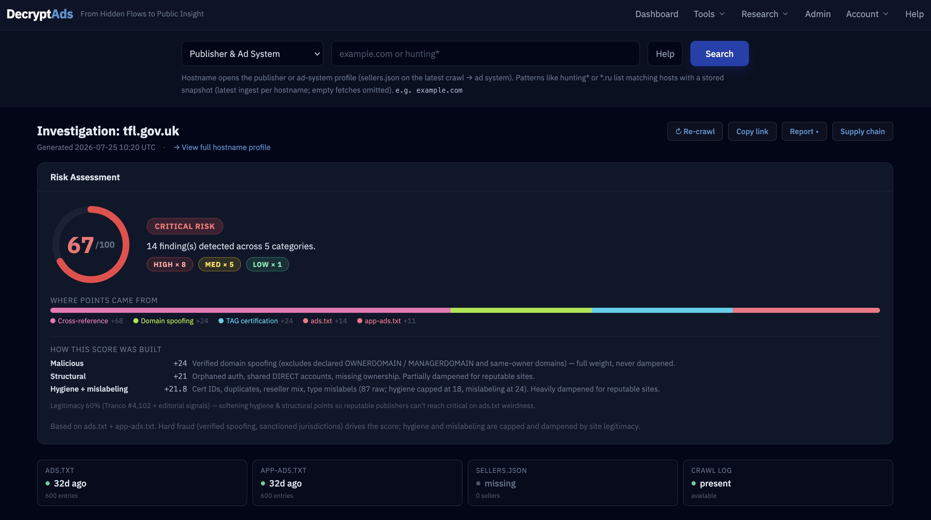The height and width of the screenshot is (520, 931).
Task: Click the pink Cross-reference bar segment
Action: [250, 310]
